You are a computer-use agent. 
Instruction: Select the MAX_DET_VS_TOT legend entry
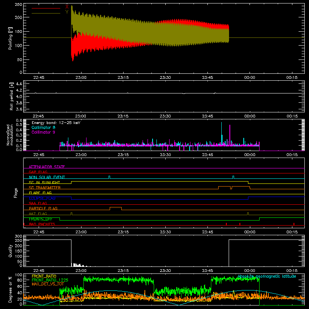pyautogui.click(x=48, y=284)
